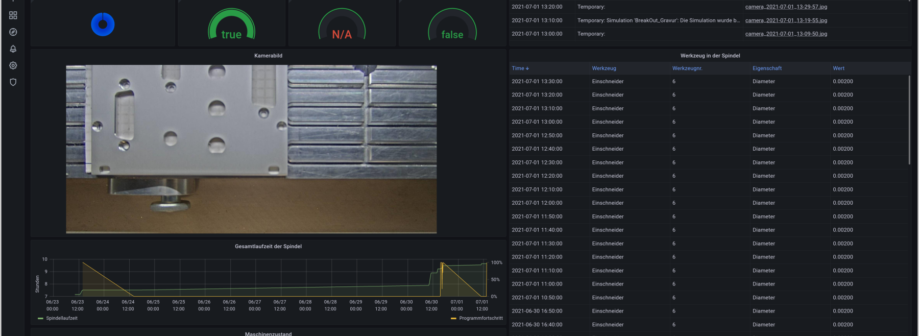Click the gauge showing false
The width and height of the screenshot is (919, 336).
[x=452, y=24]
